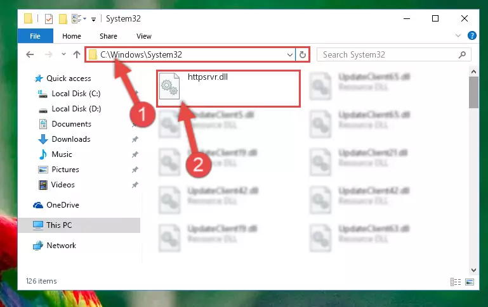Switch to the View ribbon tab
The image size is (488, 307).
click(x=144, y=36)
